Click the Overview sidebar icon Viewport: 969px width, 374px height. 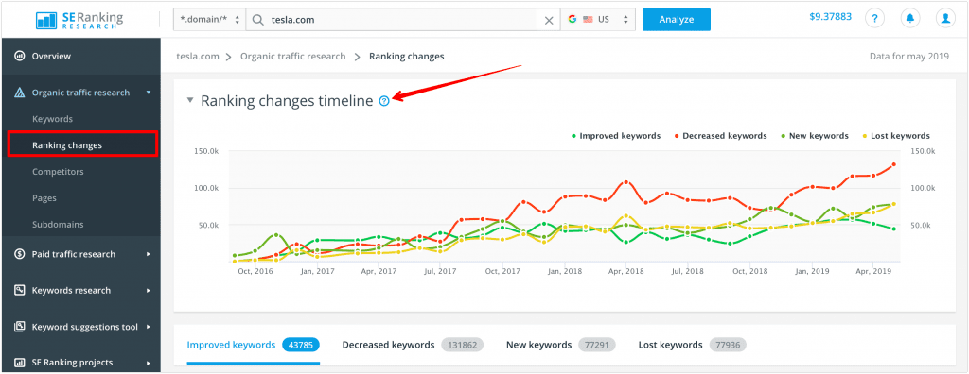coord(19,56)
